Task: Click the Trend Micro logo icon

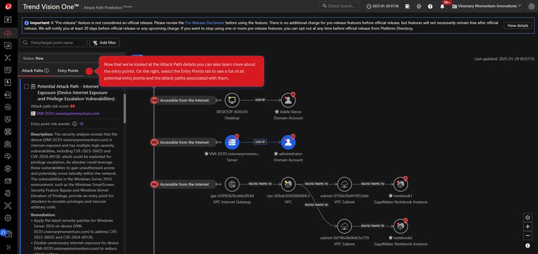Action: [8, 6]
